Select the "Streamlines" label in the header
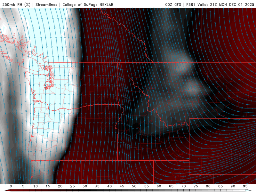Image resolution: width=256 pixels, height=192 pixels. (x=46, y=5)
